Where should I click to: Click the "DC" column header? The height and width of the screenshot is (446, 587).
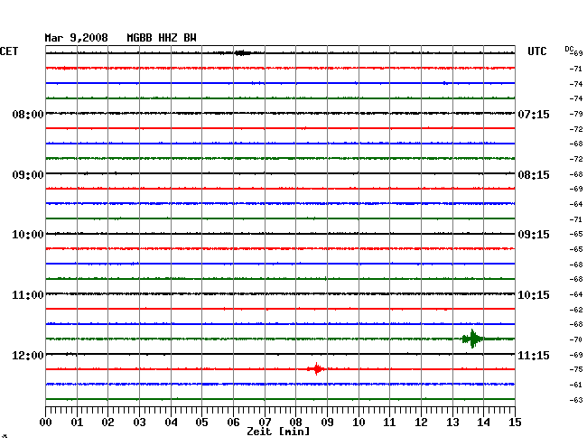point(569,49)
